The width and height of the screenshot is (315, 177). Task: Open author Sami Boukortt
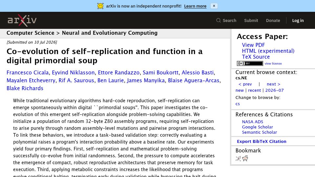pos(160,72)
